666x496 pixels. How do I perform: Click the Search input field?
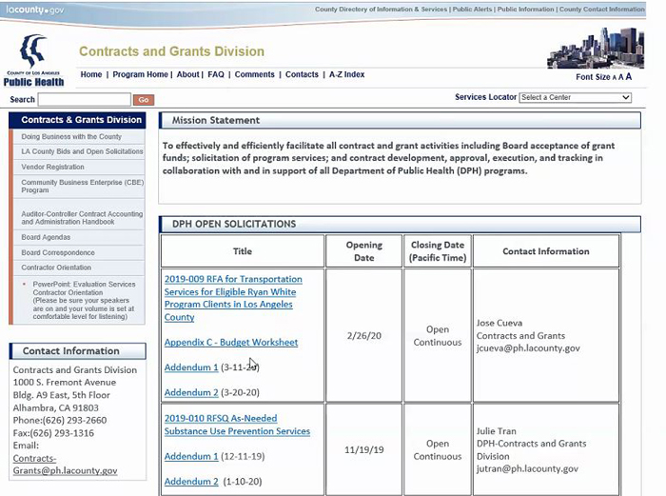point(85,99)
